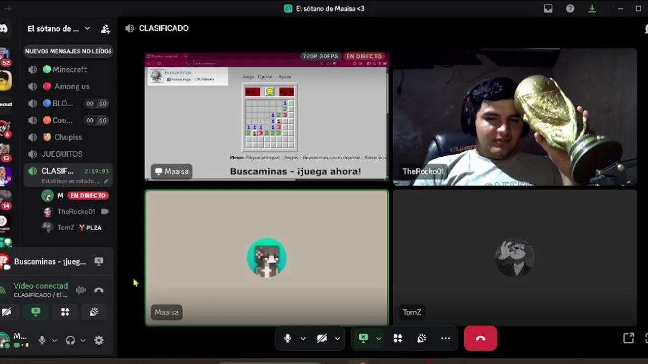Expand screen share options in call bar

379,339
